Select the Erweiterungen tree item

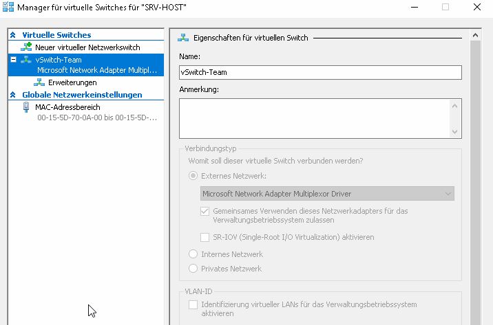tap(72, 82)
